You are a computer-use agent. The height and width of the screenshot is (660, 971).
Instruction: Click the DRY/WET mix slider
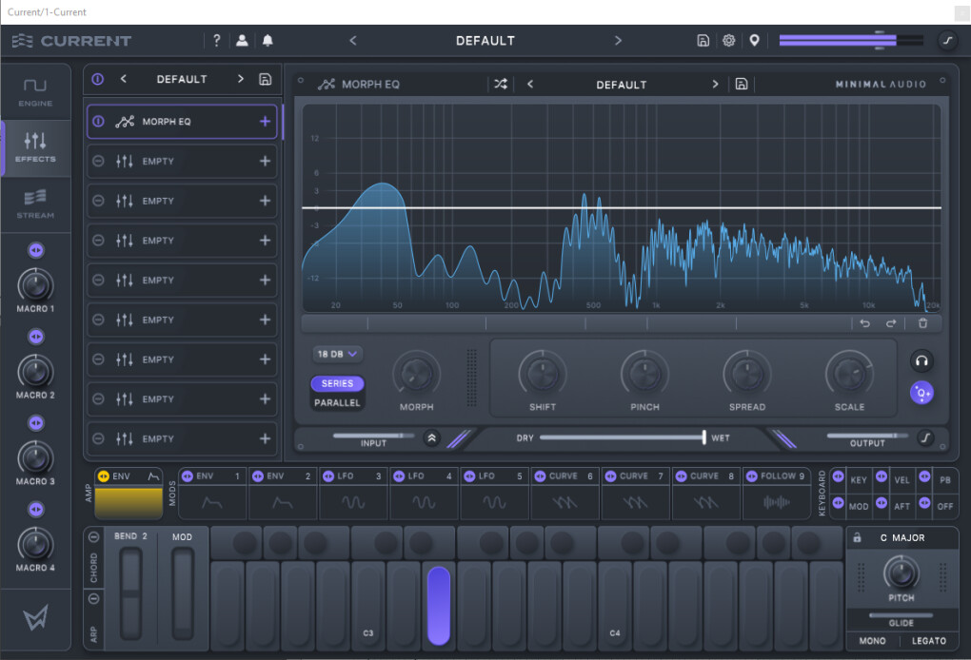(622, 437)
